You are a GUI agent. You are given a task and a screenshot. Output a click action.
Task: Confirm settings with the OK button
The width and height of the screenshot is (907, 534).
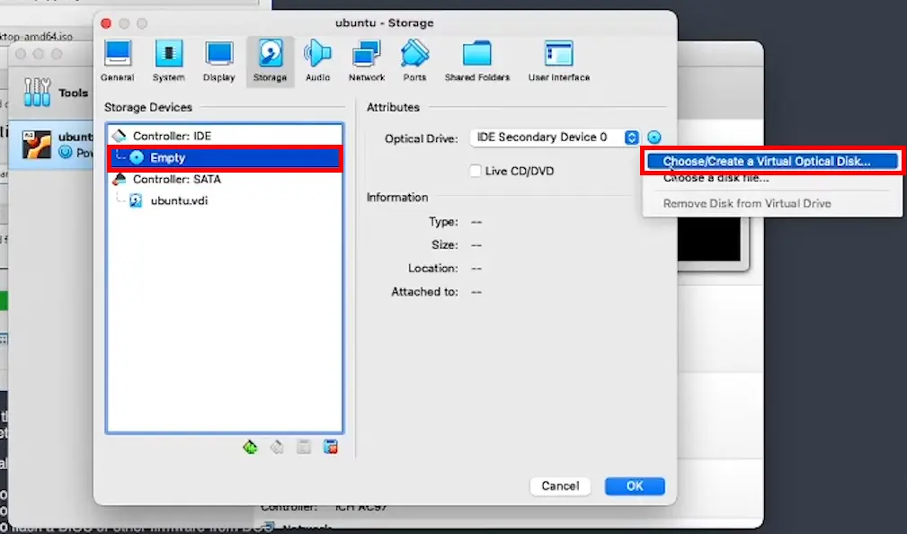coord(635,486)
